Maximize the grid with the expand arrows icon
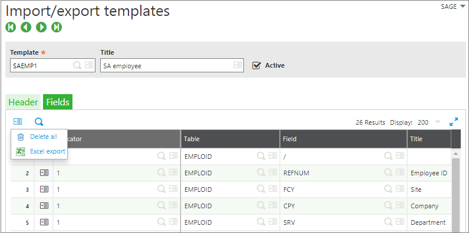The image size is (469, 233). pyautogui.click(x=454, y=122)
